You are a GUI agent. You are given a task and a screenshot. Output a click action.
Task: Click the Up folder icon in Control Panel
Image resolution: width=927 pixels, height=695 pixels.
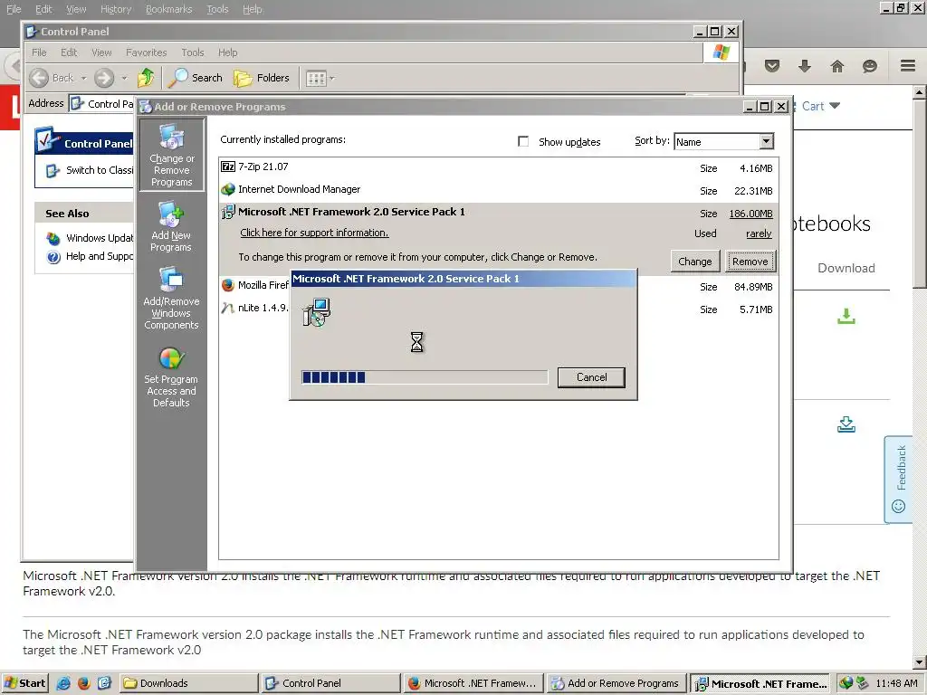[146, 78]
